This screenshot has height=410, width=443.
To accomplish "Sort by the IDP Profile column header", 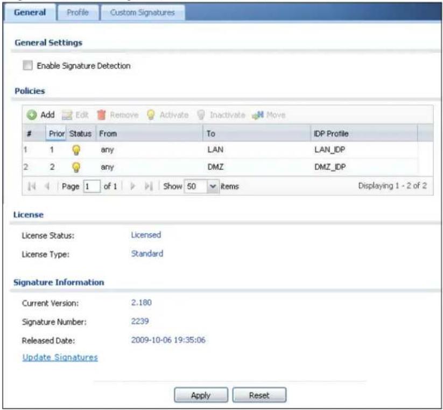I will point(364,133).
